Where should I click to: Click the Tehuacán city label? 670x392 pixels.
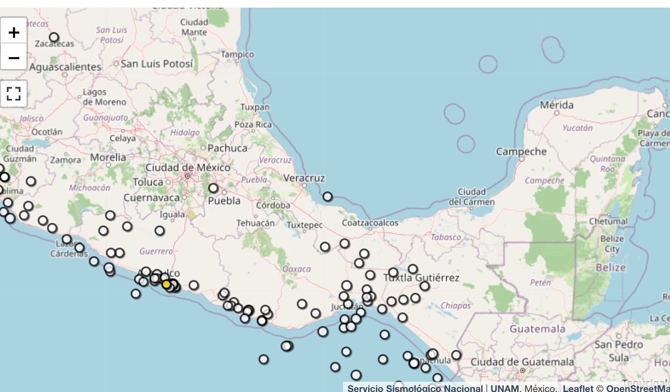[256, 223]
